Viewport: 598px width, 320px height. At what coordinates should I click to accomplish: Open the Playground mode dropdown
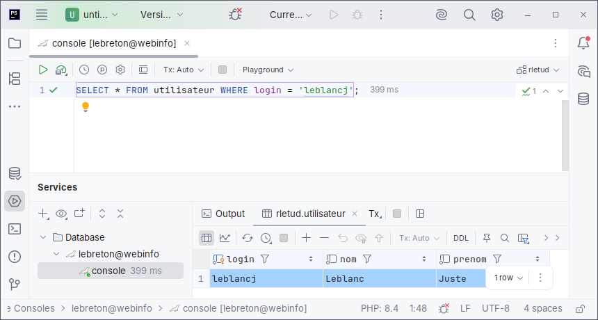pos(268,70)
